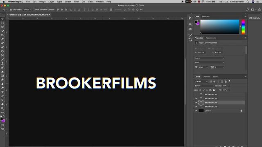
Task: Select the Clone Stamp tool
Action: pyautogui.click(x=2, y=64)
